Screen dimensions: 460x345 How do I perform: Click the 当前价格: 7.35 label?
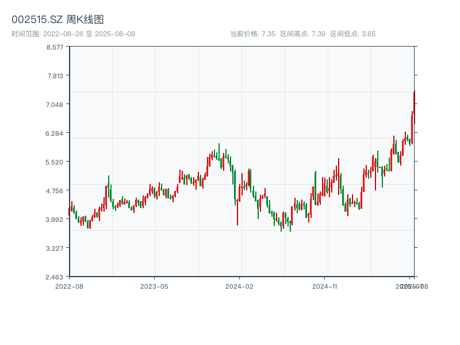(252, 34)
